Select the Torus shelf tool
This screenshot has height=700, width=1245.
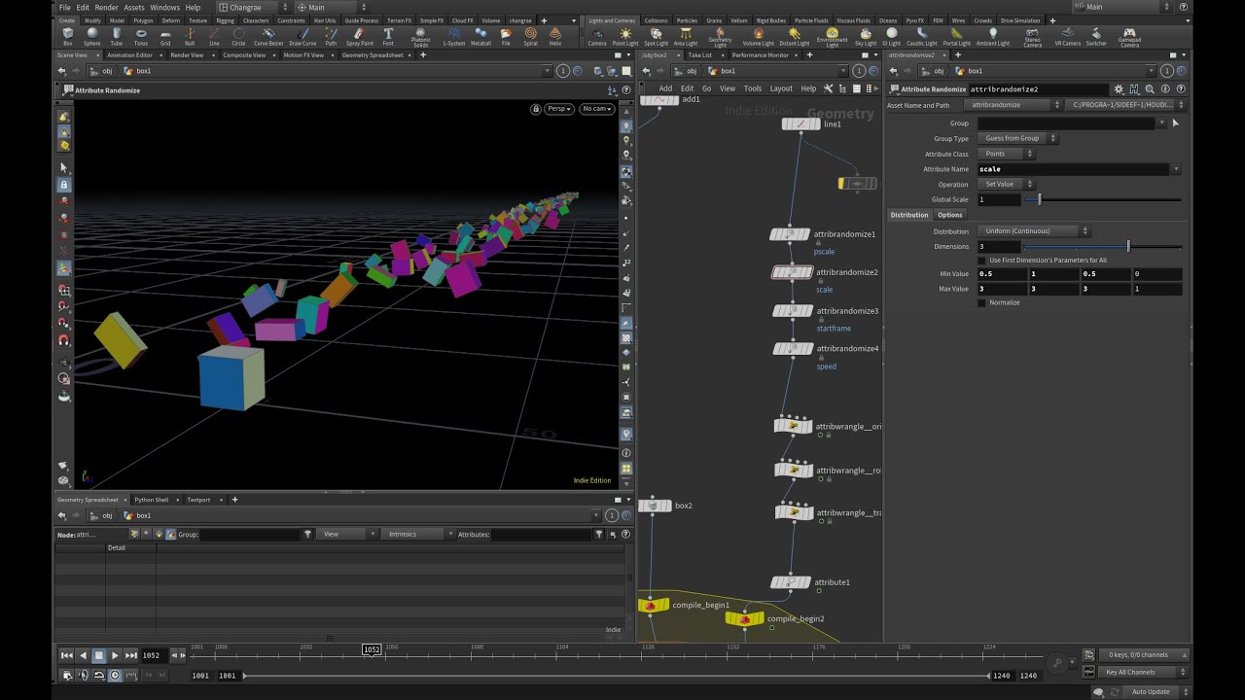click(x=141, y=37)
